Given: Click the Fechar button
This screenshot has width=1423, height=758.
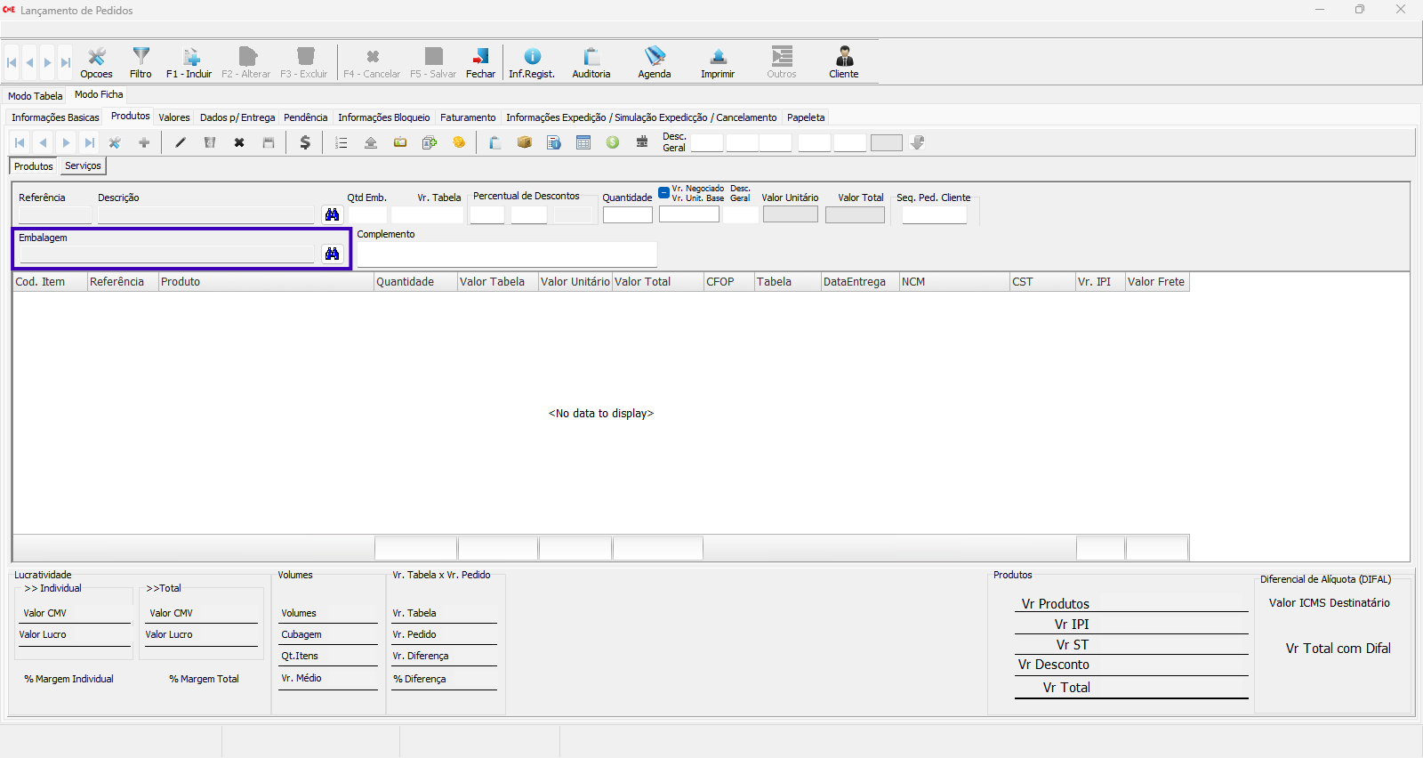Looking at the screenshot, I should (480, 62).
